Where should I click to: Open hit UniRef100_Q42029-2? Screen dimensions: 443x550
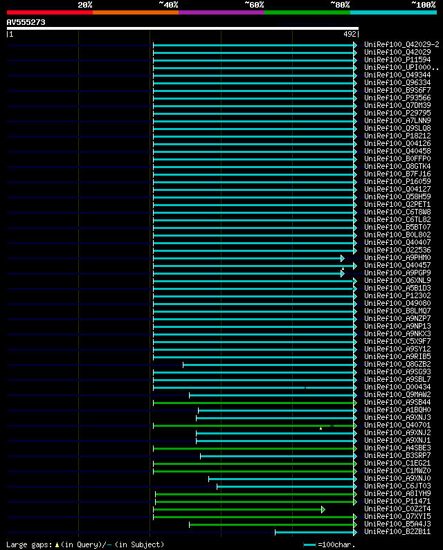pos(401,44)
